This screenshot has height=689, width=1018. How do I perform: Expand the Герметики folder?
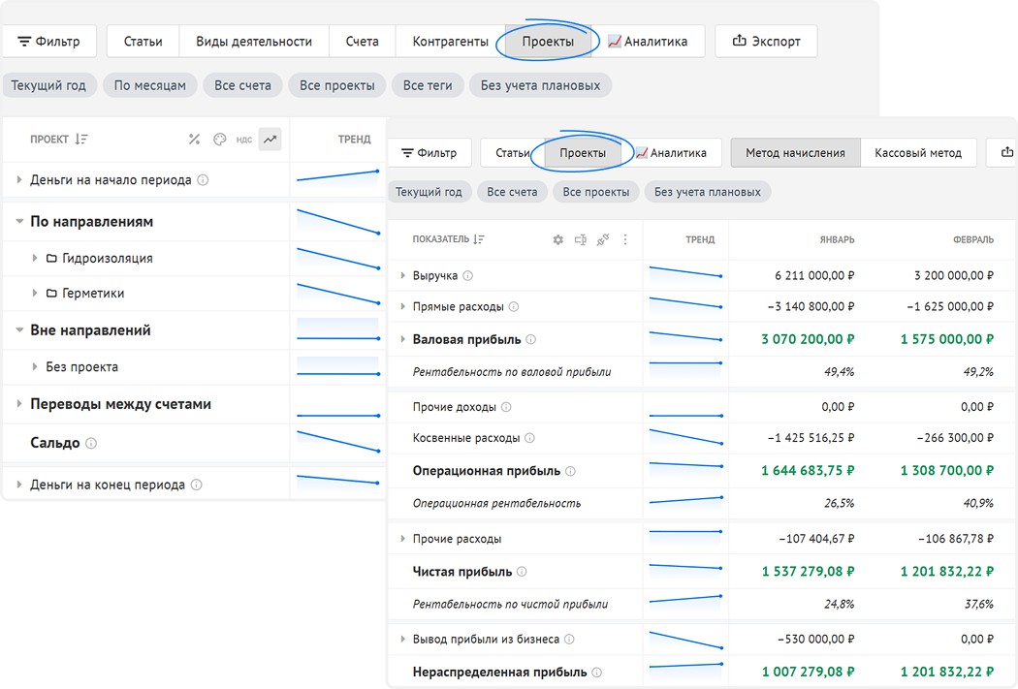34,294
